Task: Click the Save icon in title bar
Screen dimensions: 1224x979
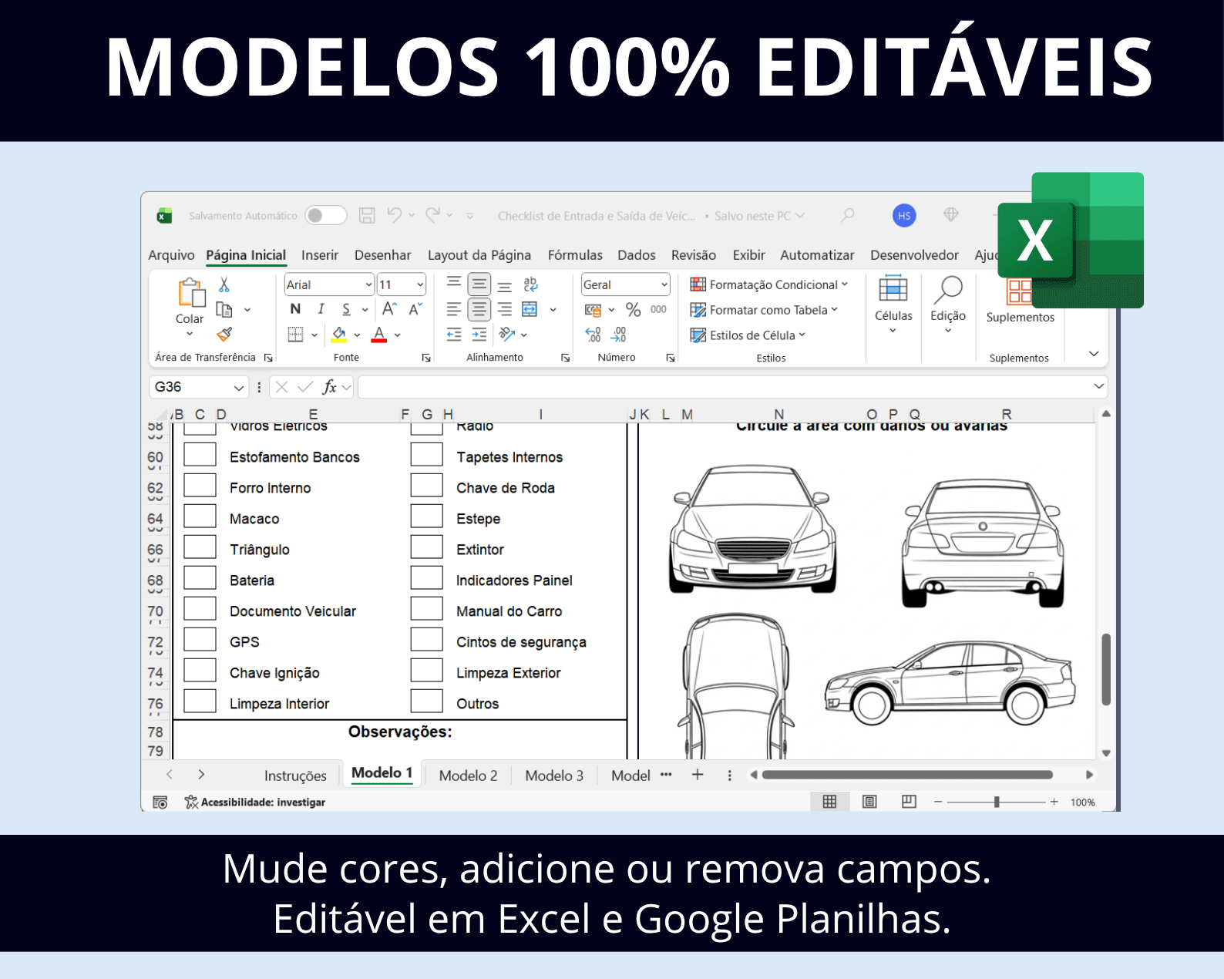Action: [367, 216]
